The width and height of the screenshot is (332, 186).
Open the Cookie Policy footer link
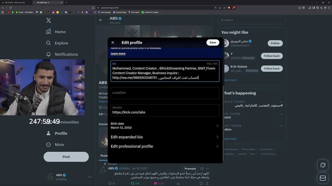coord(266,149)
